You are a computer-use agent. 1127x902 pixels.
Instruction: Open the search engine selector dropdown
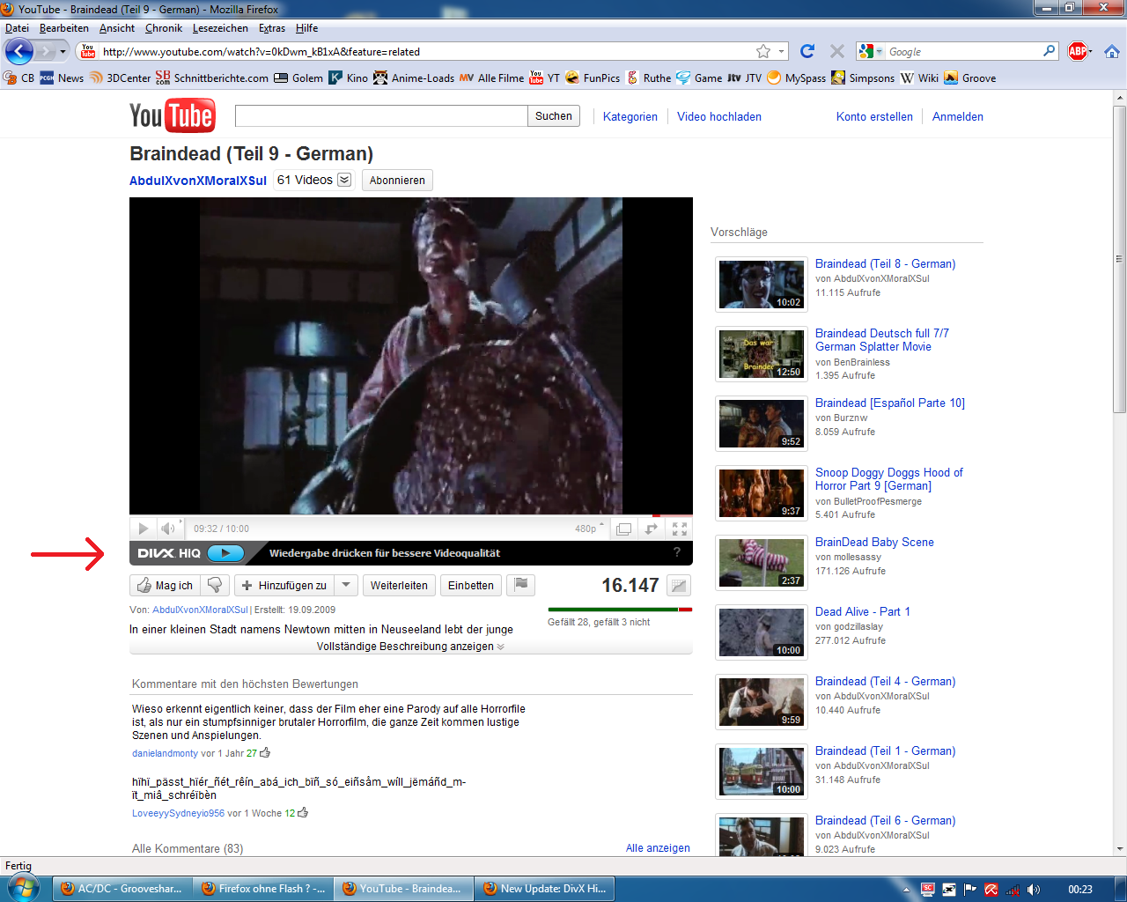coord(871,52)
